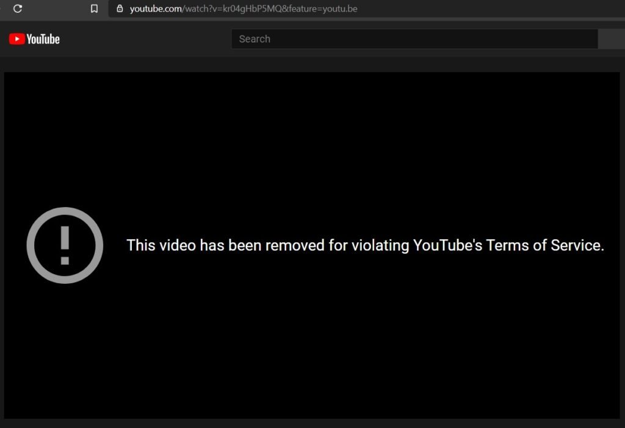625x428 pixels.
Task: Reload the page with the refresh icon
Action: click(18, 9)
